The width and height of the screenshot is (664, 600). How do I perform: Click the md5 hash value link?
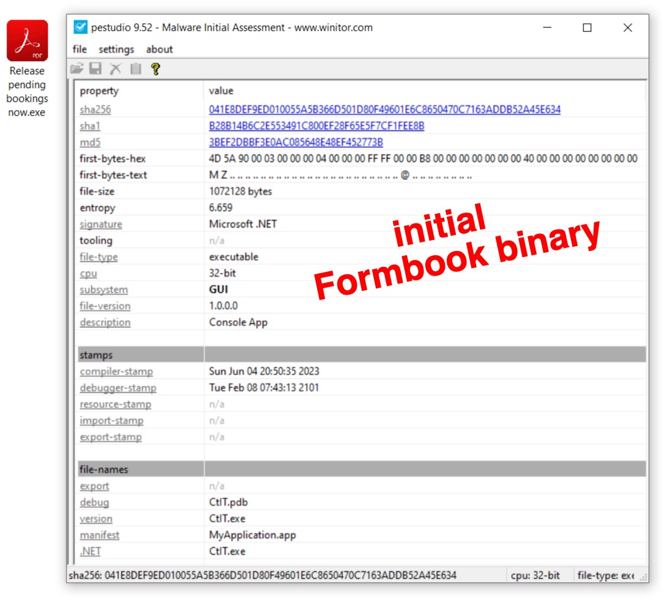(x=296, y=143)
